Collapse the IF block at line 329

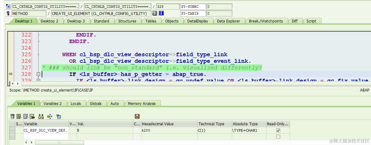38,80
